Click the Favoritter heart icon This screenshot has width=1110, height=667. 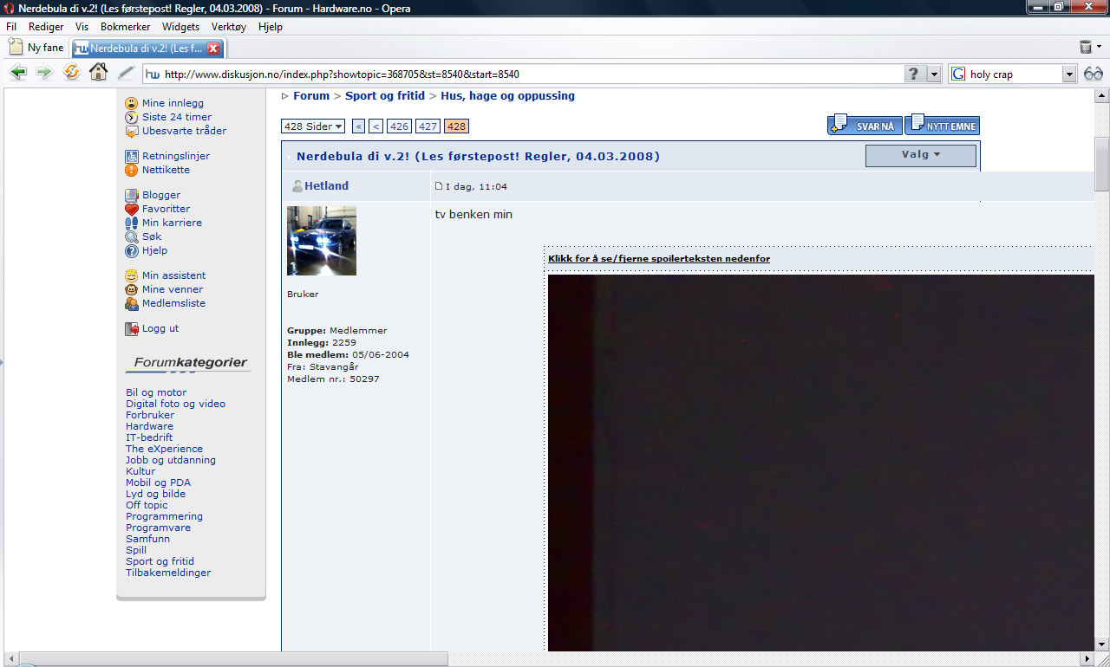pos(132,209)
